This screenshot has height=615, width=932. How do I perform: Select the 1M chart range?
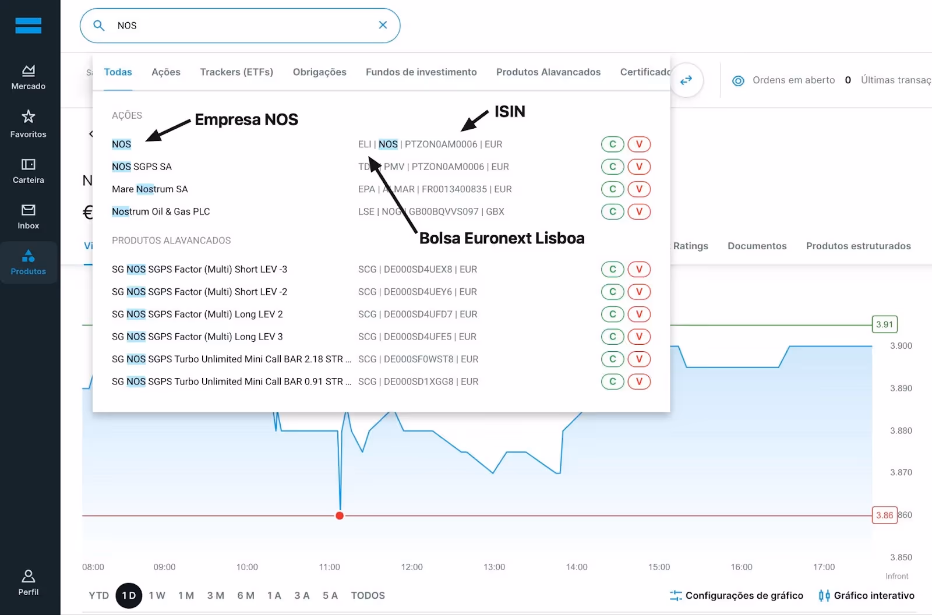tap(186, 595)
